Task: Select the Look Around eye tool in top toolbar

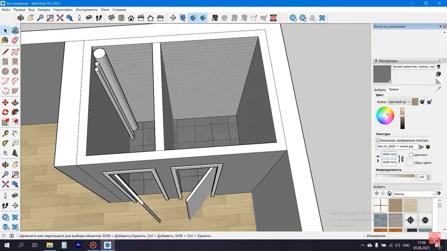Action: point(89,18)
